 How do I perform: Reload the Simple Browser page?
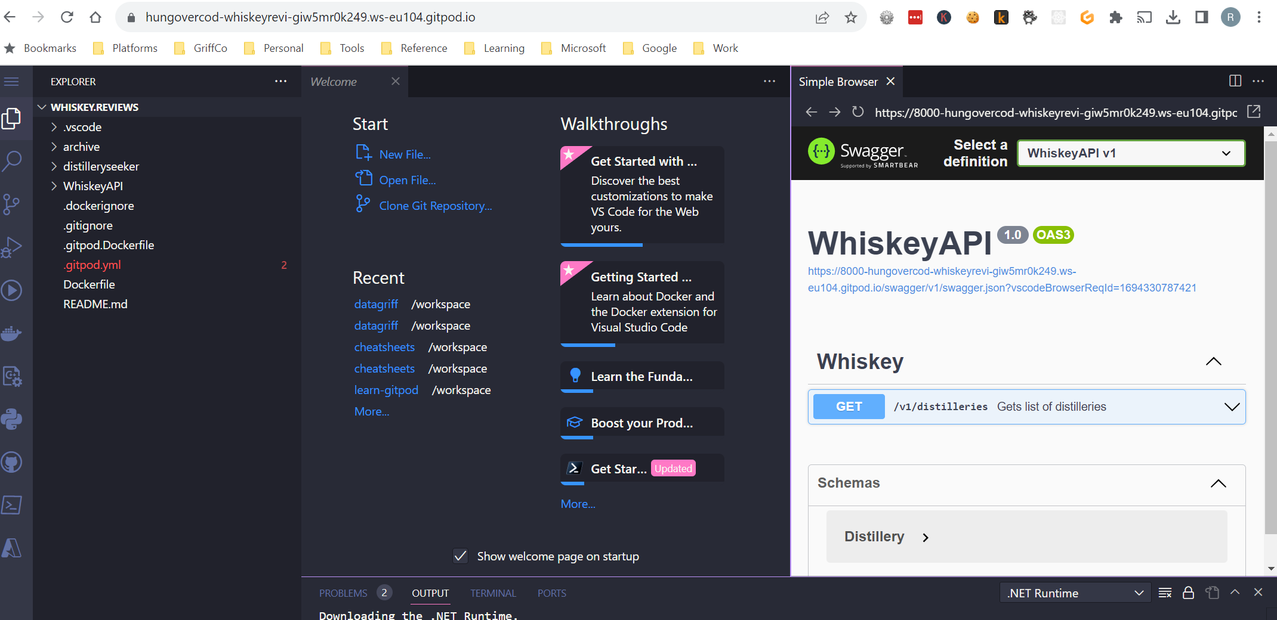[x=857, y=112]
